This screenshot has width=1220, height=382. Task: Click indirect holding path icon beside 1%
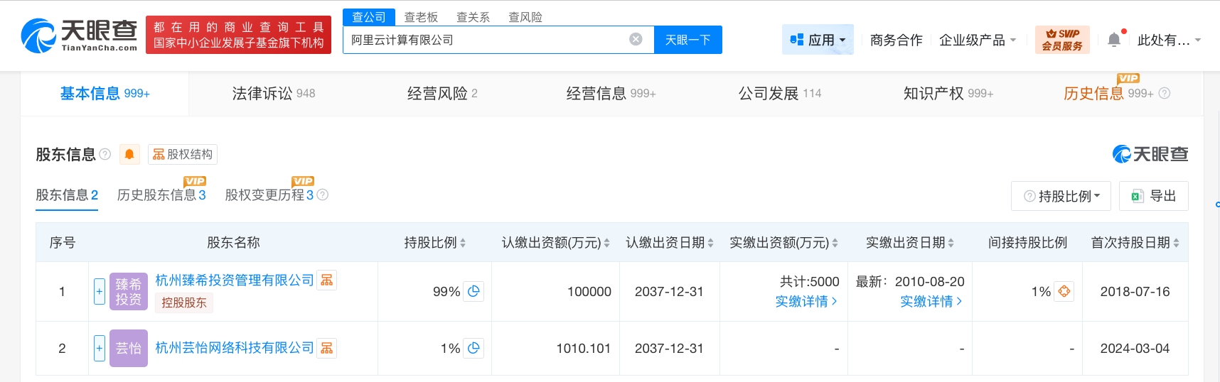point(1064,291)
